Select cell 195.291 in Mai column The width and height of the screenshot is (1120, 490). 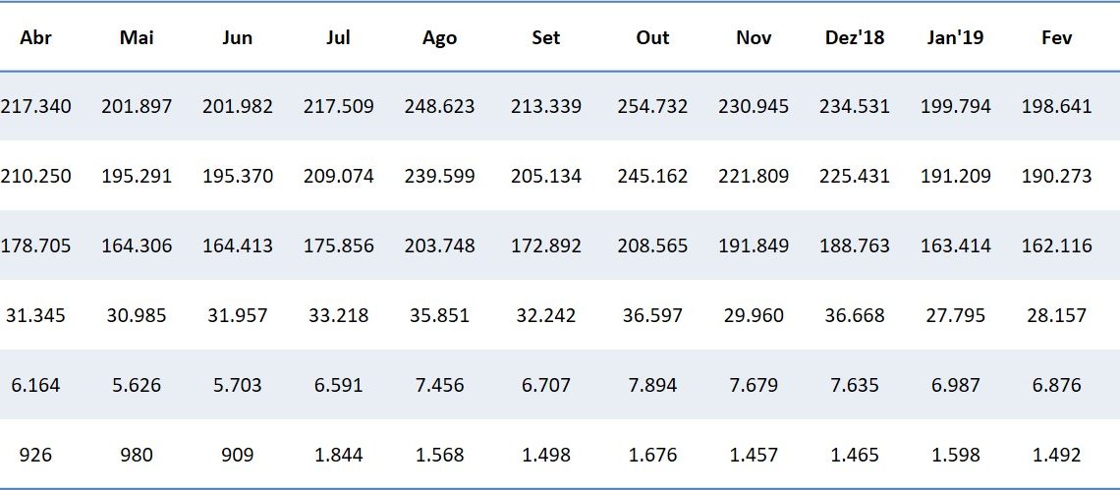click(137, 177)
